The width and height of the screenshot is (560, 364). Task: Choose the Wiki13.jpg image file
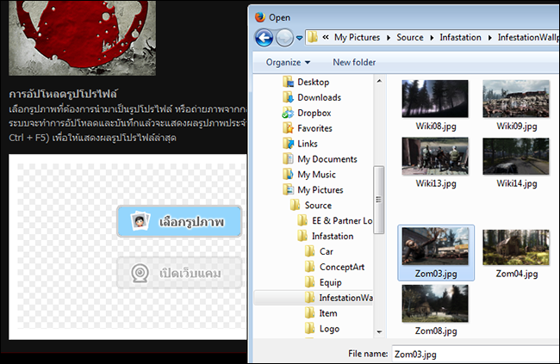pyautogui.click(x=434, y=157)
